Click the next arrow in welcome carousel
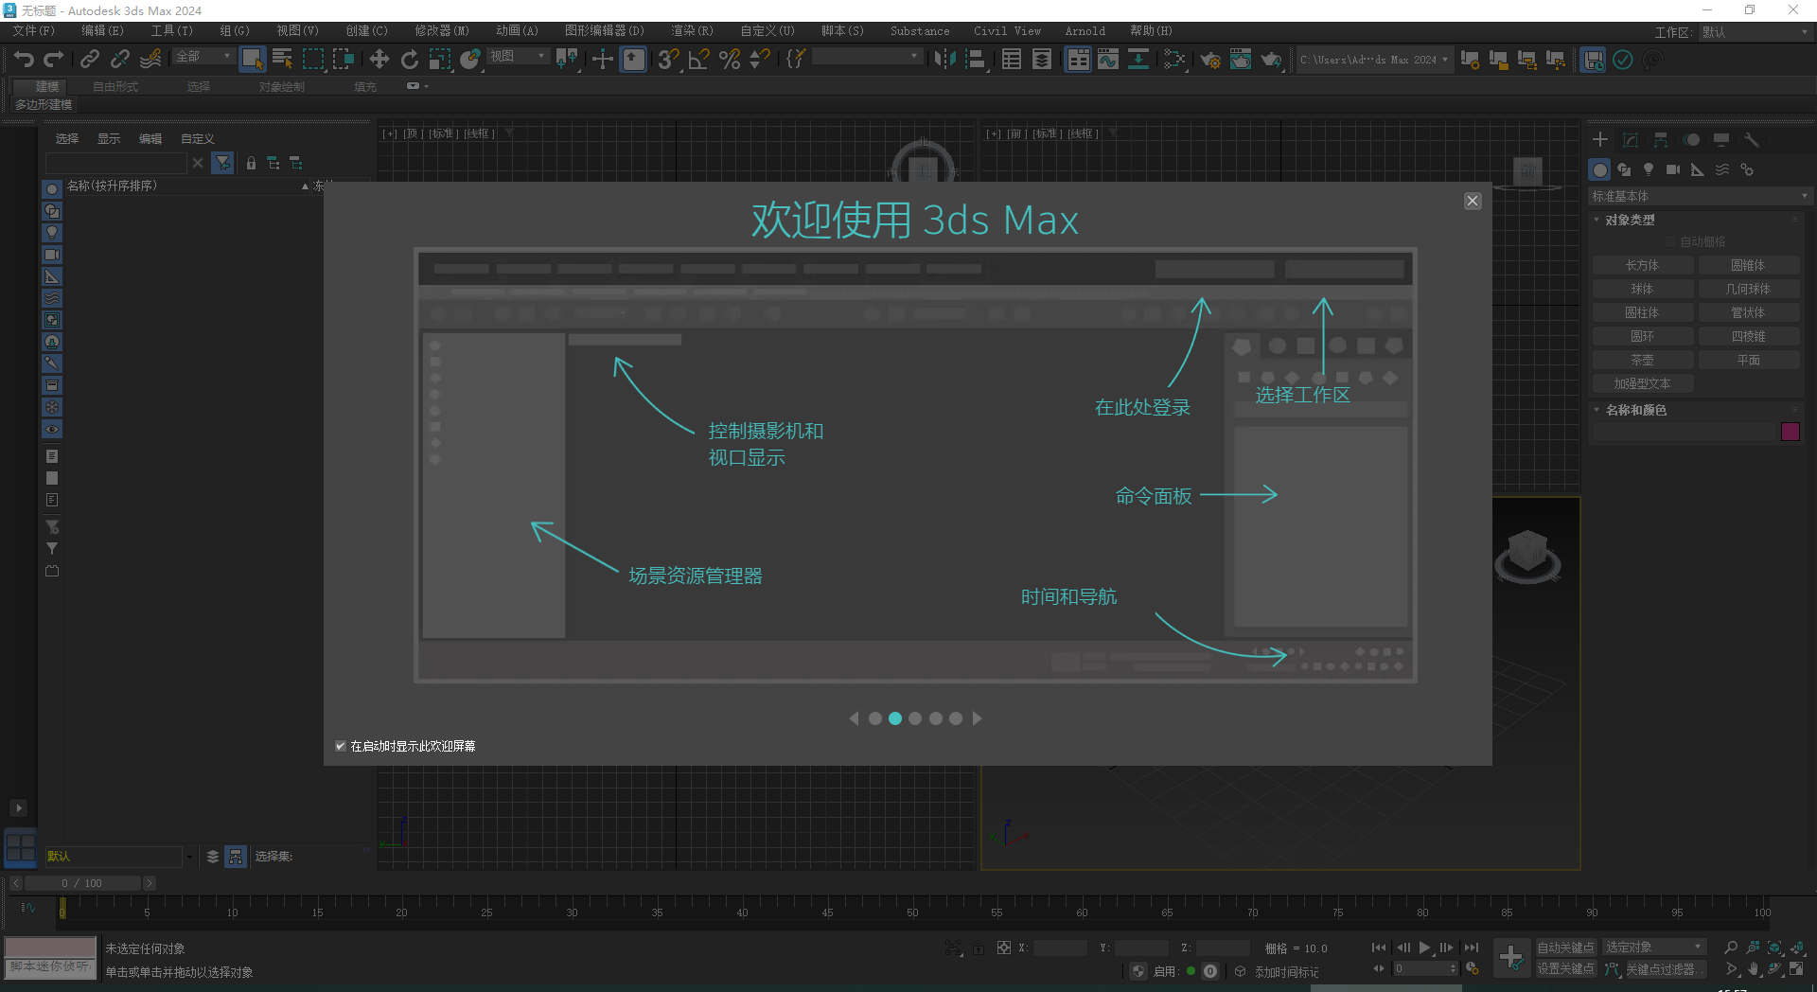 (978, 718)
